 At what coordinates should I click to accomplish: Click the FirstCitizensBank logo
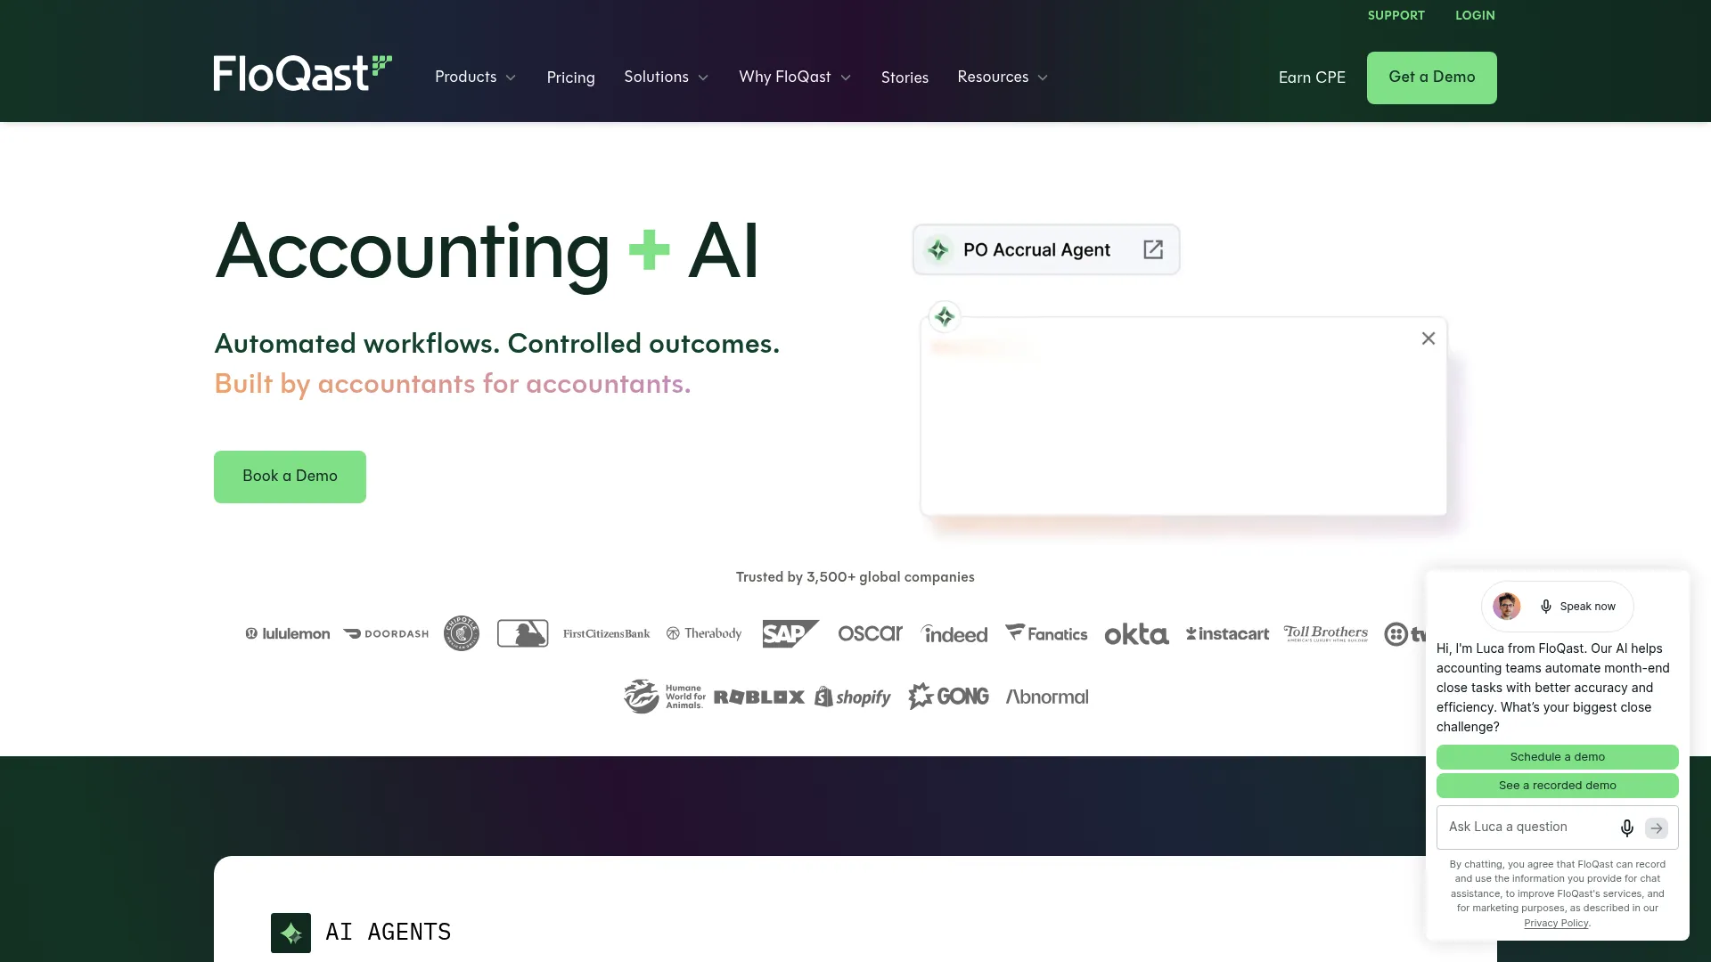point(606,633)
